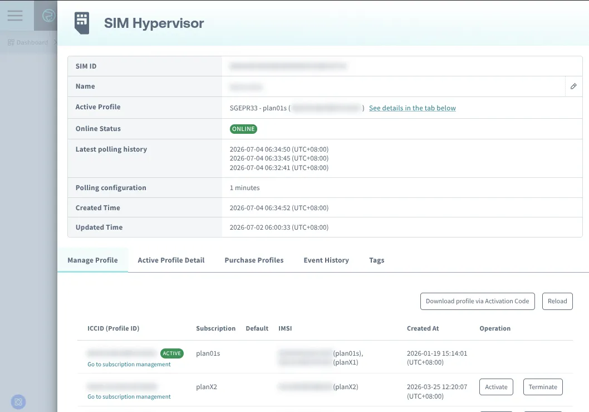Switch to the Active Profile Detail tab
The height and width of the screenshot is (412, 589).
click(171, 260)
